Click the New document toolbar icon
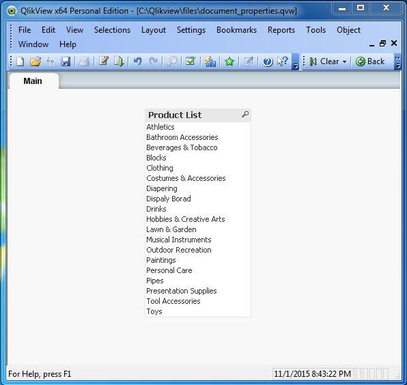 [20, 61]
